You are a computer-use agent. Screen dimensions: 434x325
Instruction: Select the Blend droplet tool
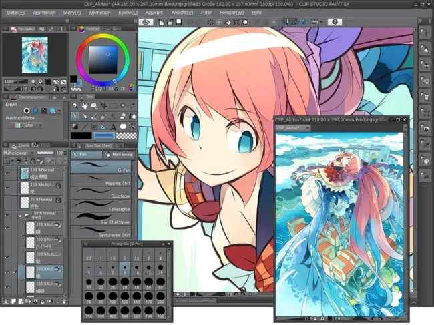pos(132,116)
